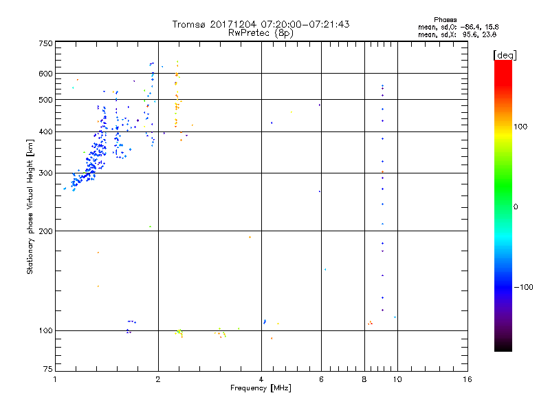
Task: Click the 'Phases' header label
Action: pos(445,20)
